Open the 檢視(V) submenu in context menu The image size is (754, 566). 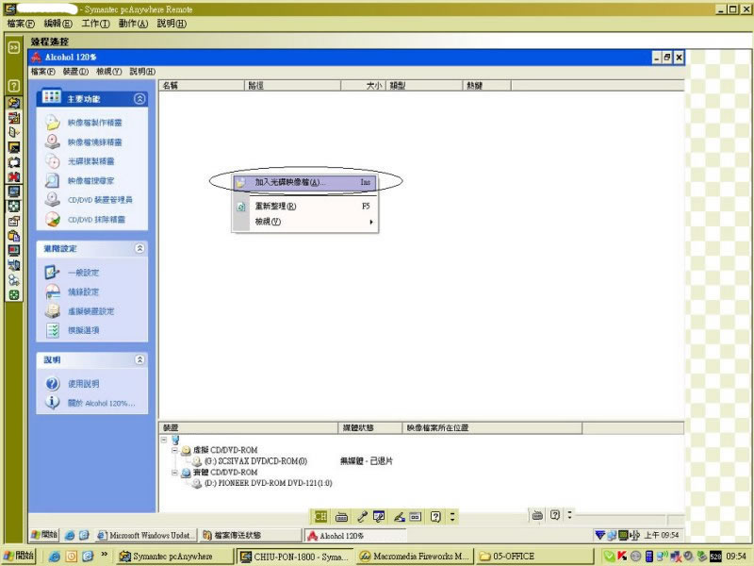[x=304, y=222]
